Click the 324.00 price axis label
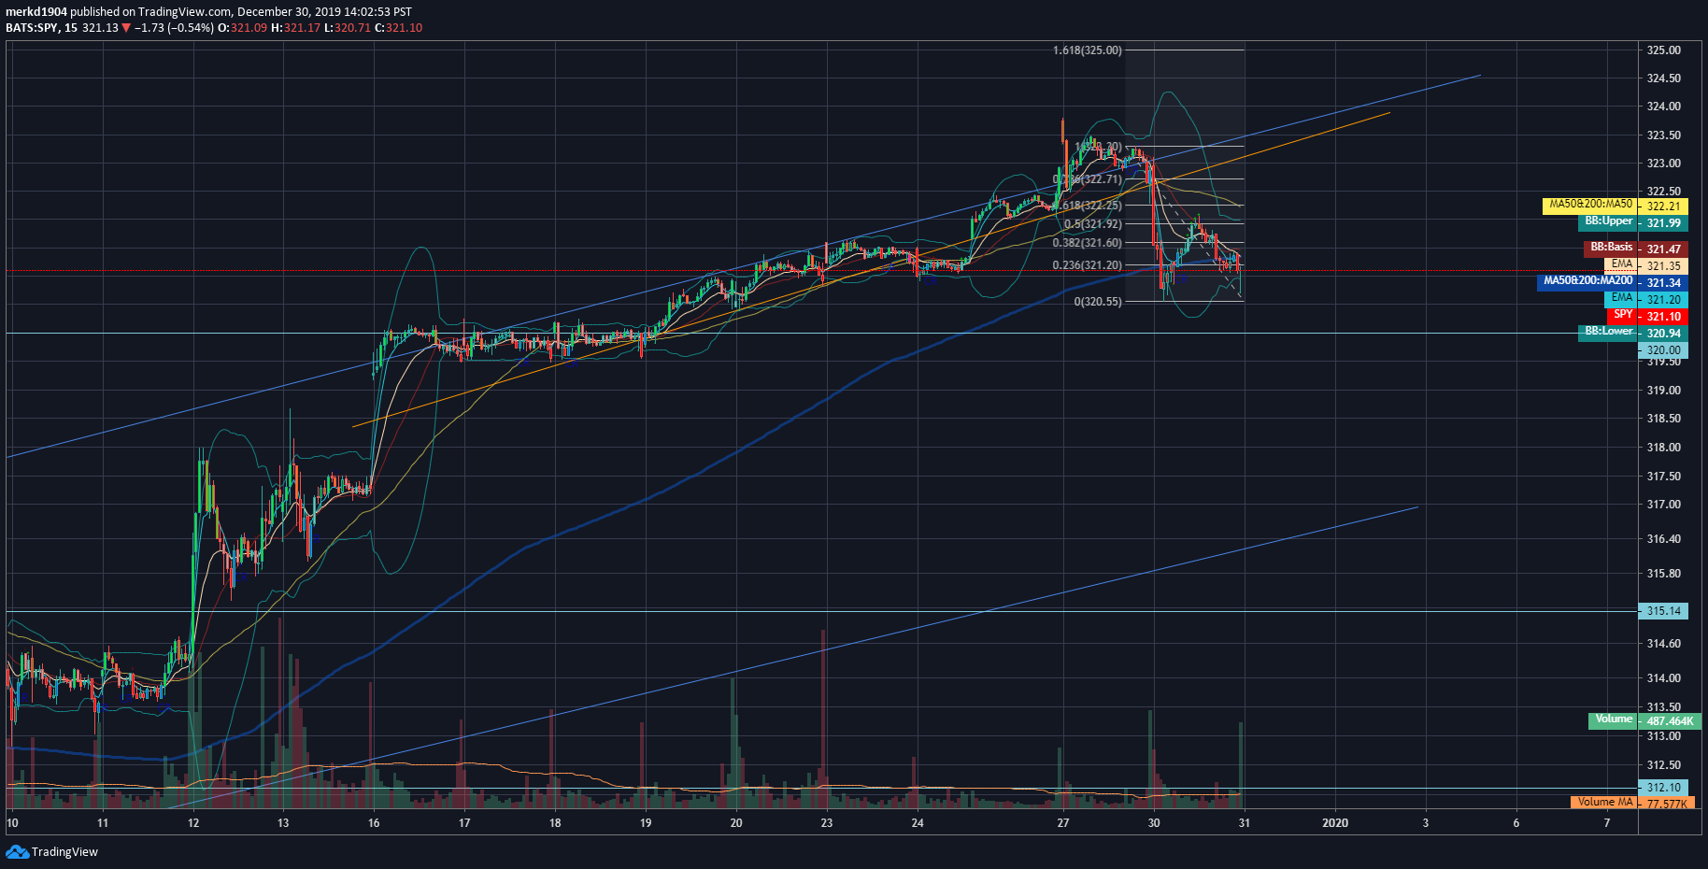The height and width of the screenshot is (869, 1708). [1663, 107]
